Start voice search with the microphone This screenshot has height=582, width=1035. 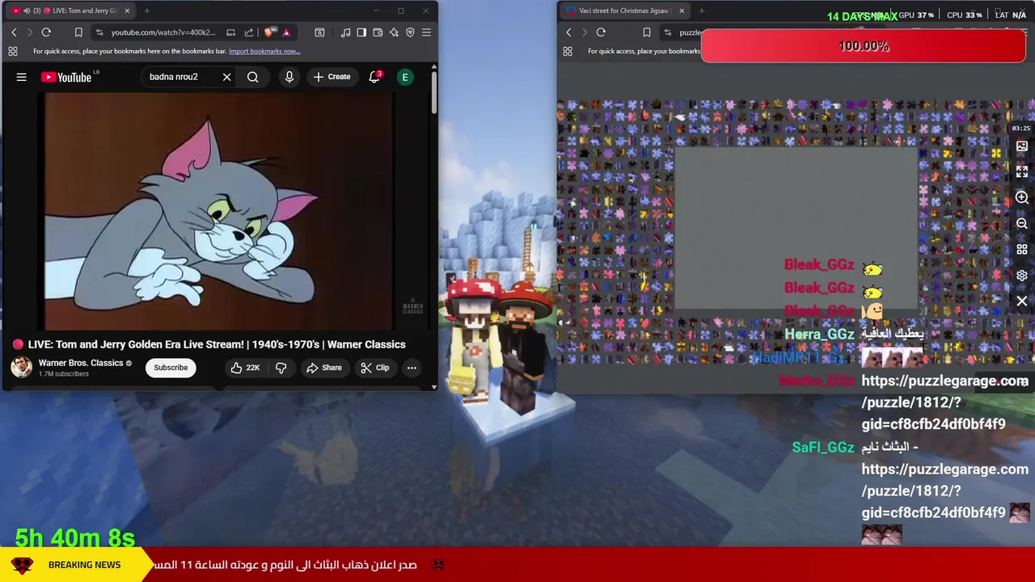coord(289,77)
